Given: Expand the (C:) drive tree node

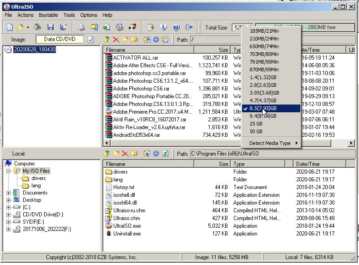Looking at the screenshot, I should coord(9,207).
